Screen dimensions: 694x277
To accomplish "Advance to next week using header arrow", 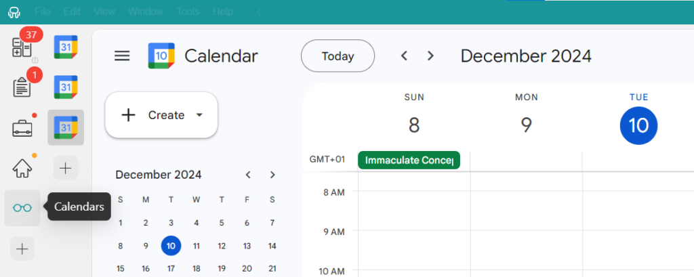I will pyautogui.click(x=430, y=56).
